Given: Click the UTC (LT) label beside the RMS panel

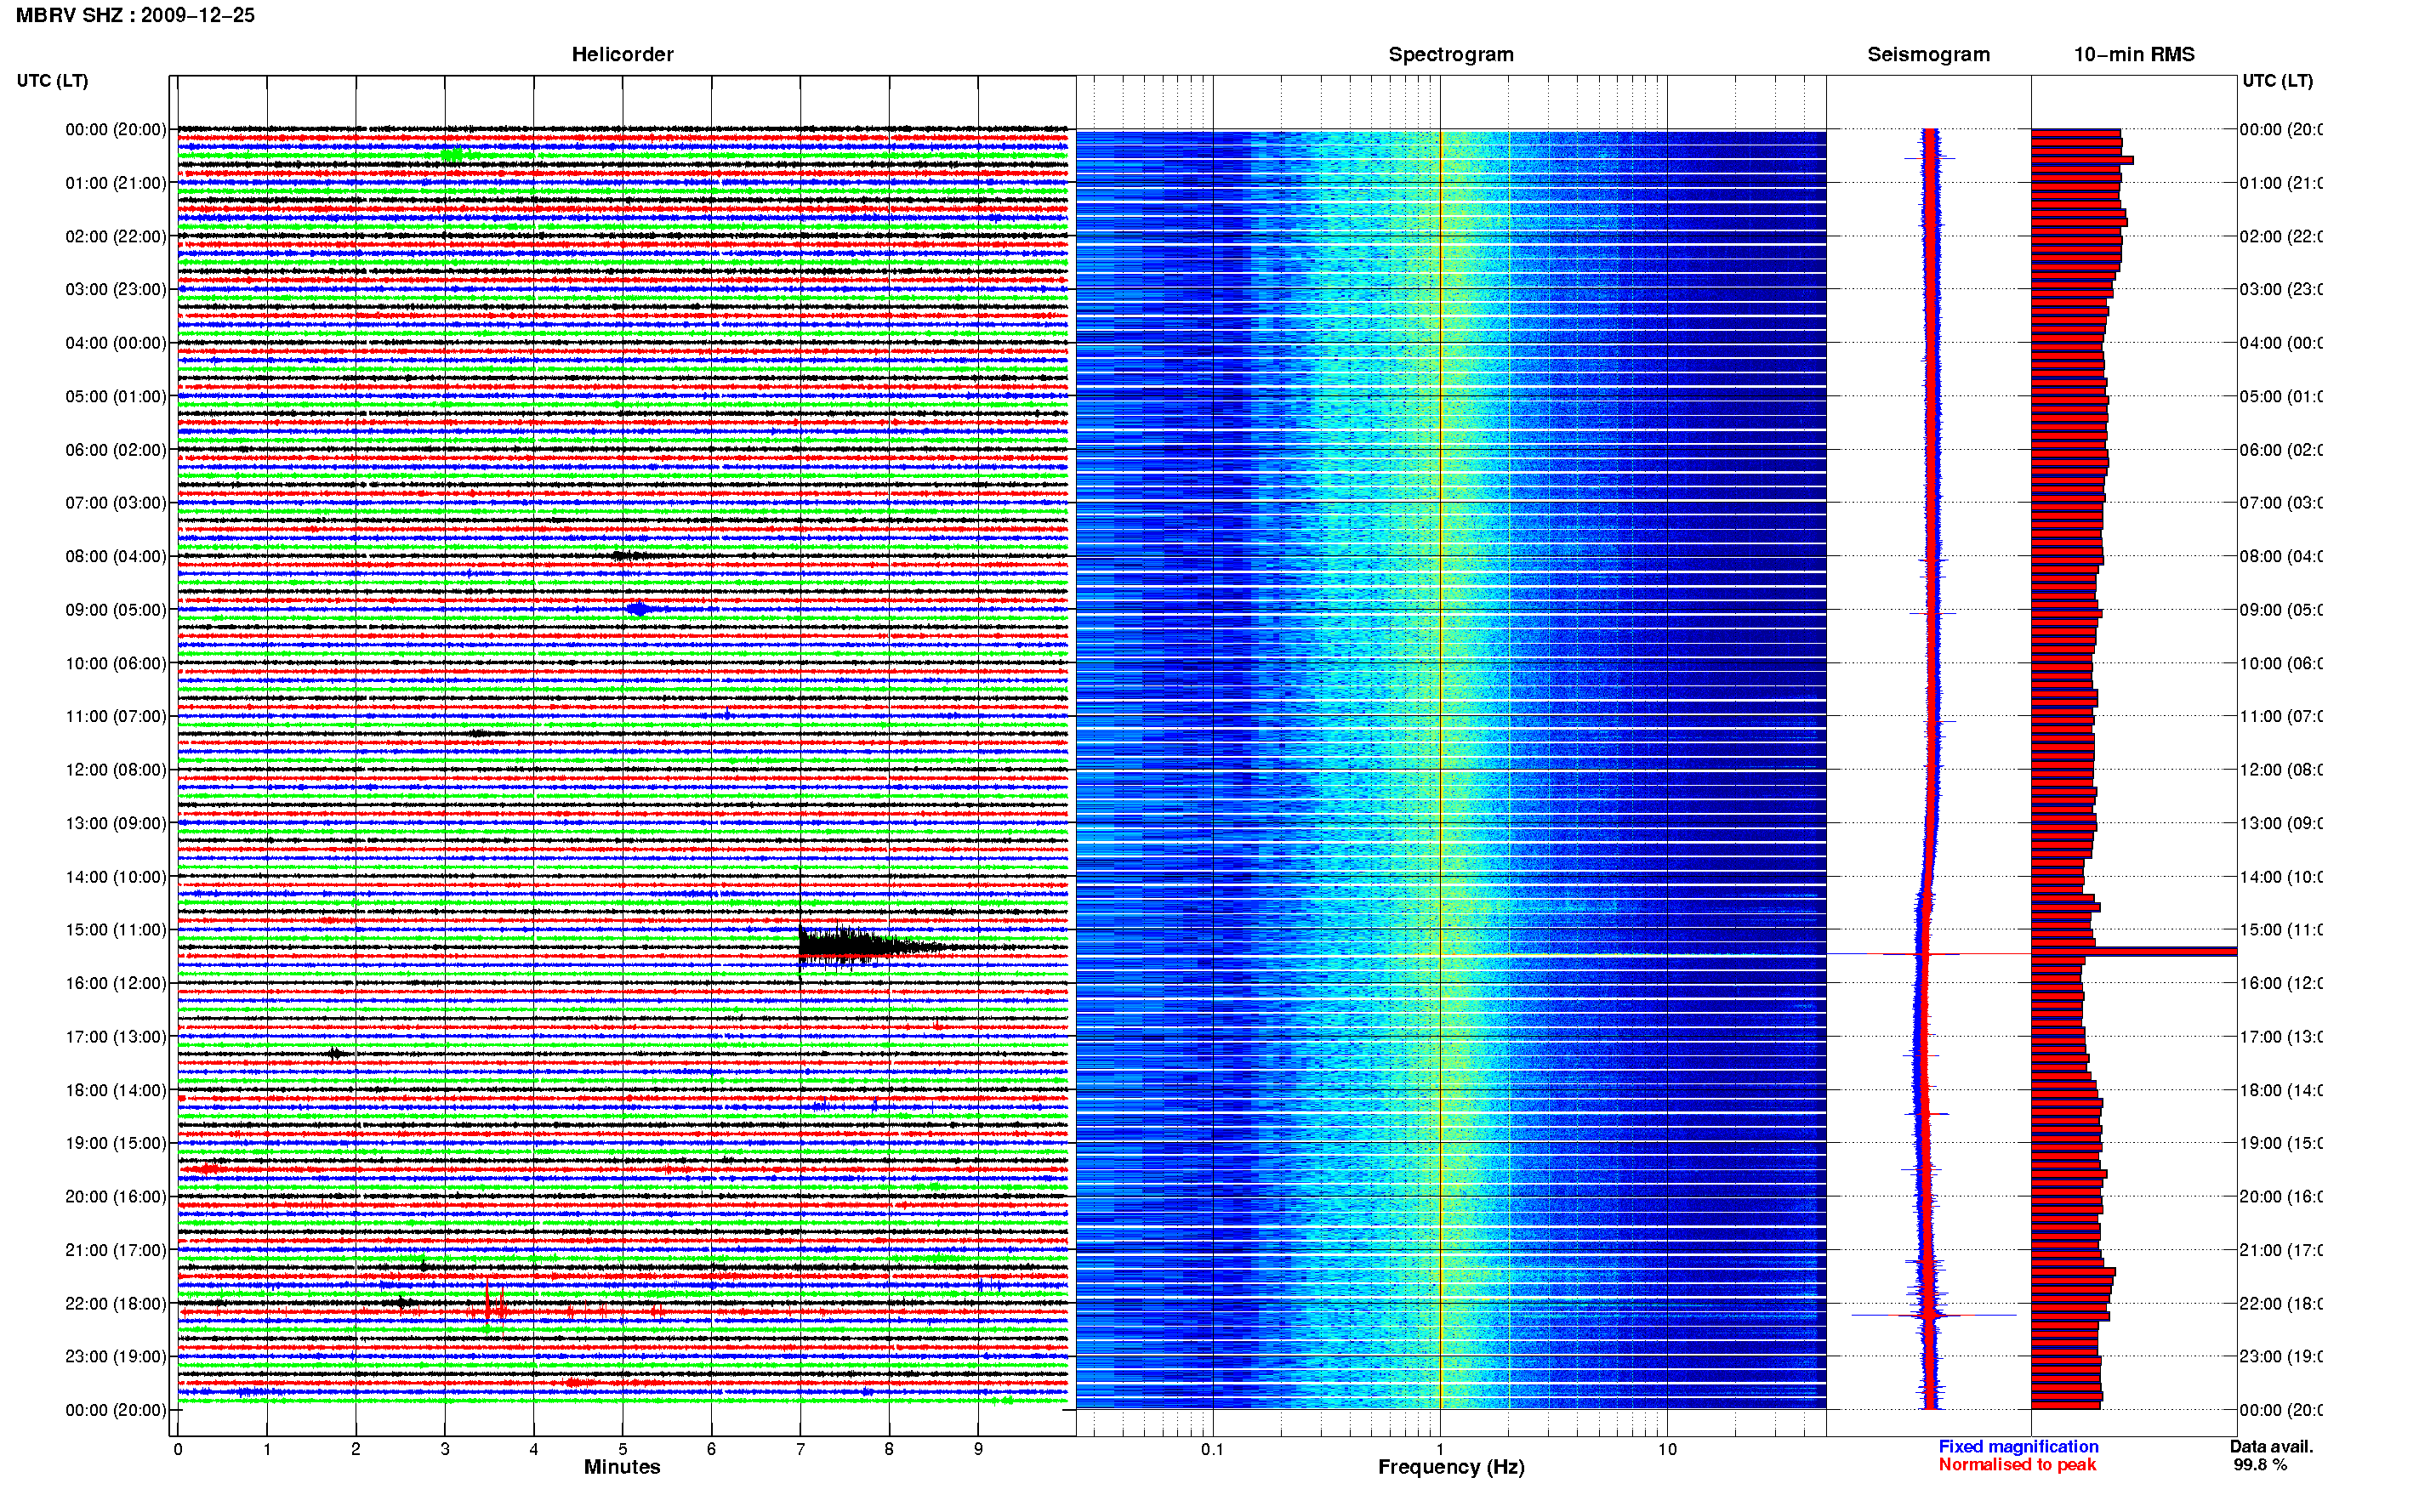Looking at the screenshot, I should (2277, 81).
